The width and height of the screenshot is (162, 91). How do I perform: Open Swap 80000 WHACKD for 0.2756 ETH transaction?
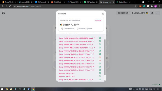(x=76, y=64)
